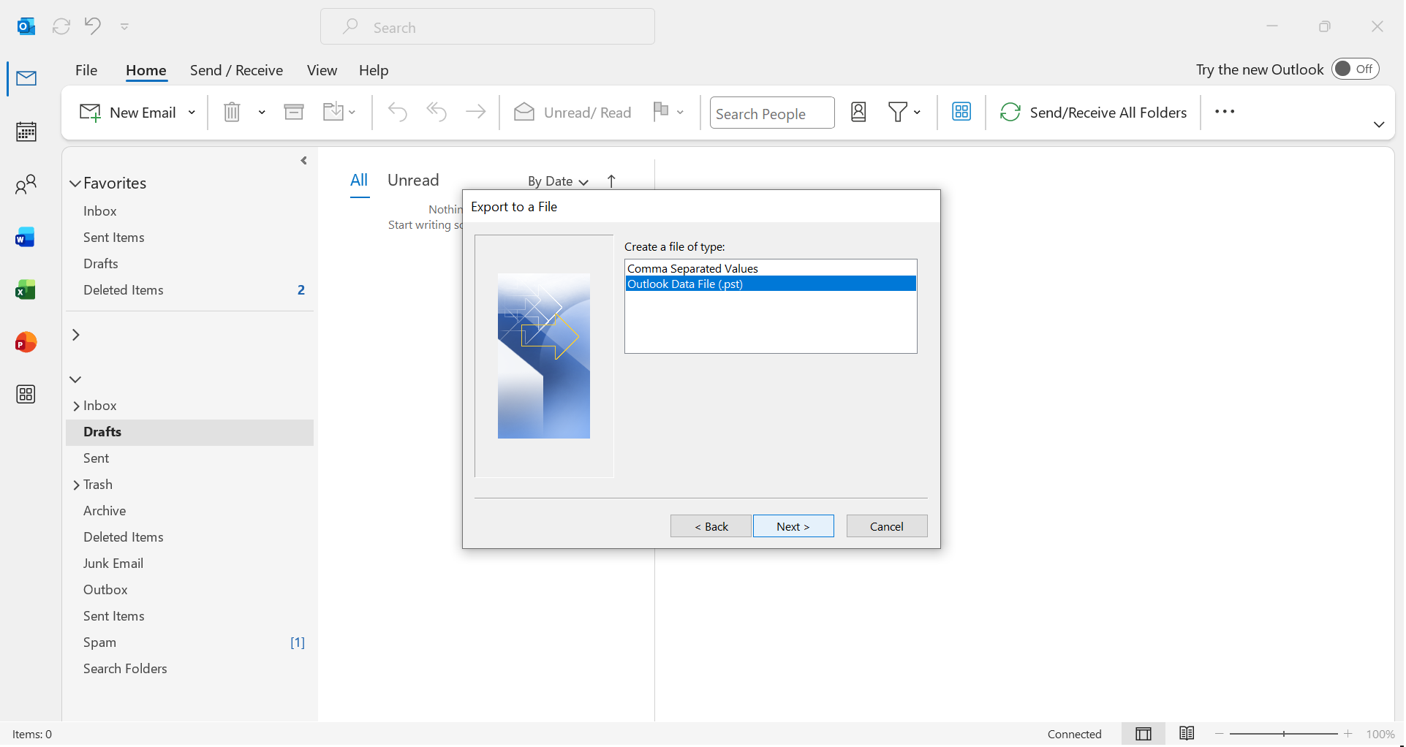The width and height of the screenshot is (1406, 747).
Task: Click the Delete trash icon
Action: [232, 112]
